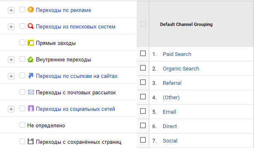Screen dimensions: 254x152
Task: Check the box for Переходы из поисковых систем
Action: [22, 26]
